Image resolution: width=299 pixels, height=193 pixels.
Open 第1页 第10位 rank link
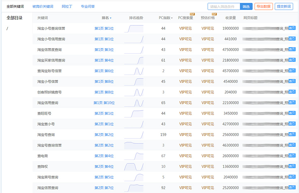pyautogui.click(x=104, y=103)
